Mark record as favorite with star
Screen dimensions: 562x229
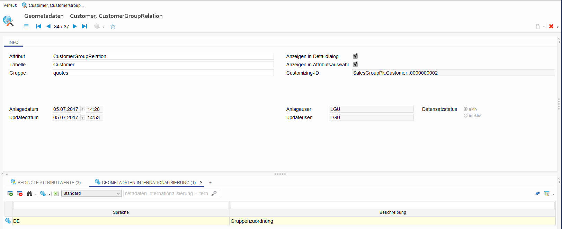tap(113, 27)
